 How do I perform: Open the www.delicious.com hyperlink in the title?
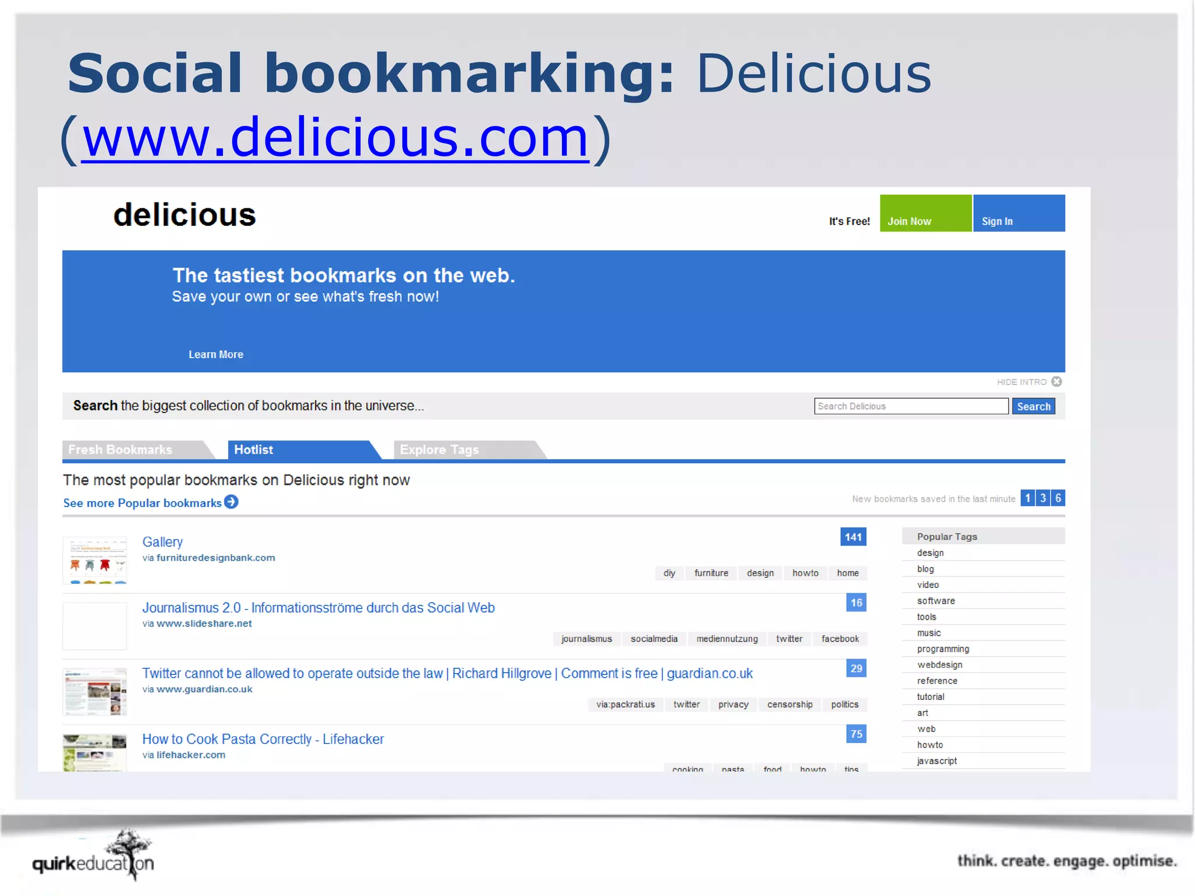(x=336, y=138)
